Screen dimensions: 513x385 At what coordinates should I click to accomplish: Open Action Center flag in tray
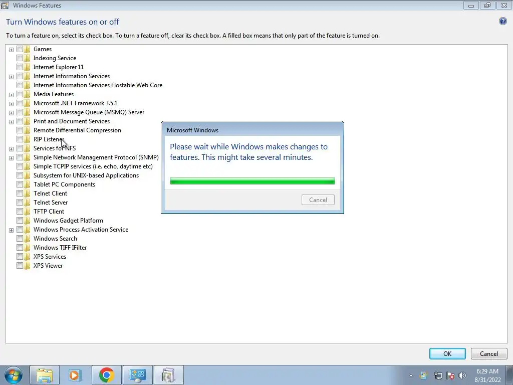point(450,375)
